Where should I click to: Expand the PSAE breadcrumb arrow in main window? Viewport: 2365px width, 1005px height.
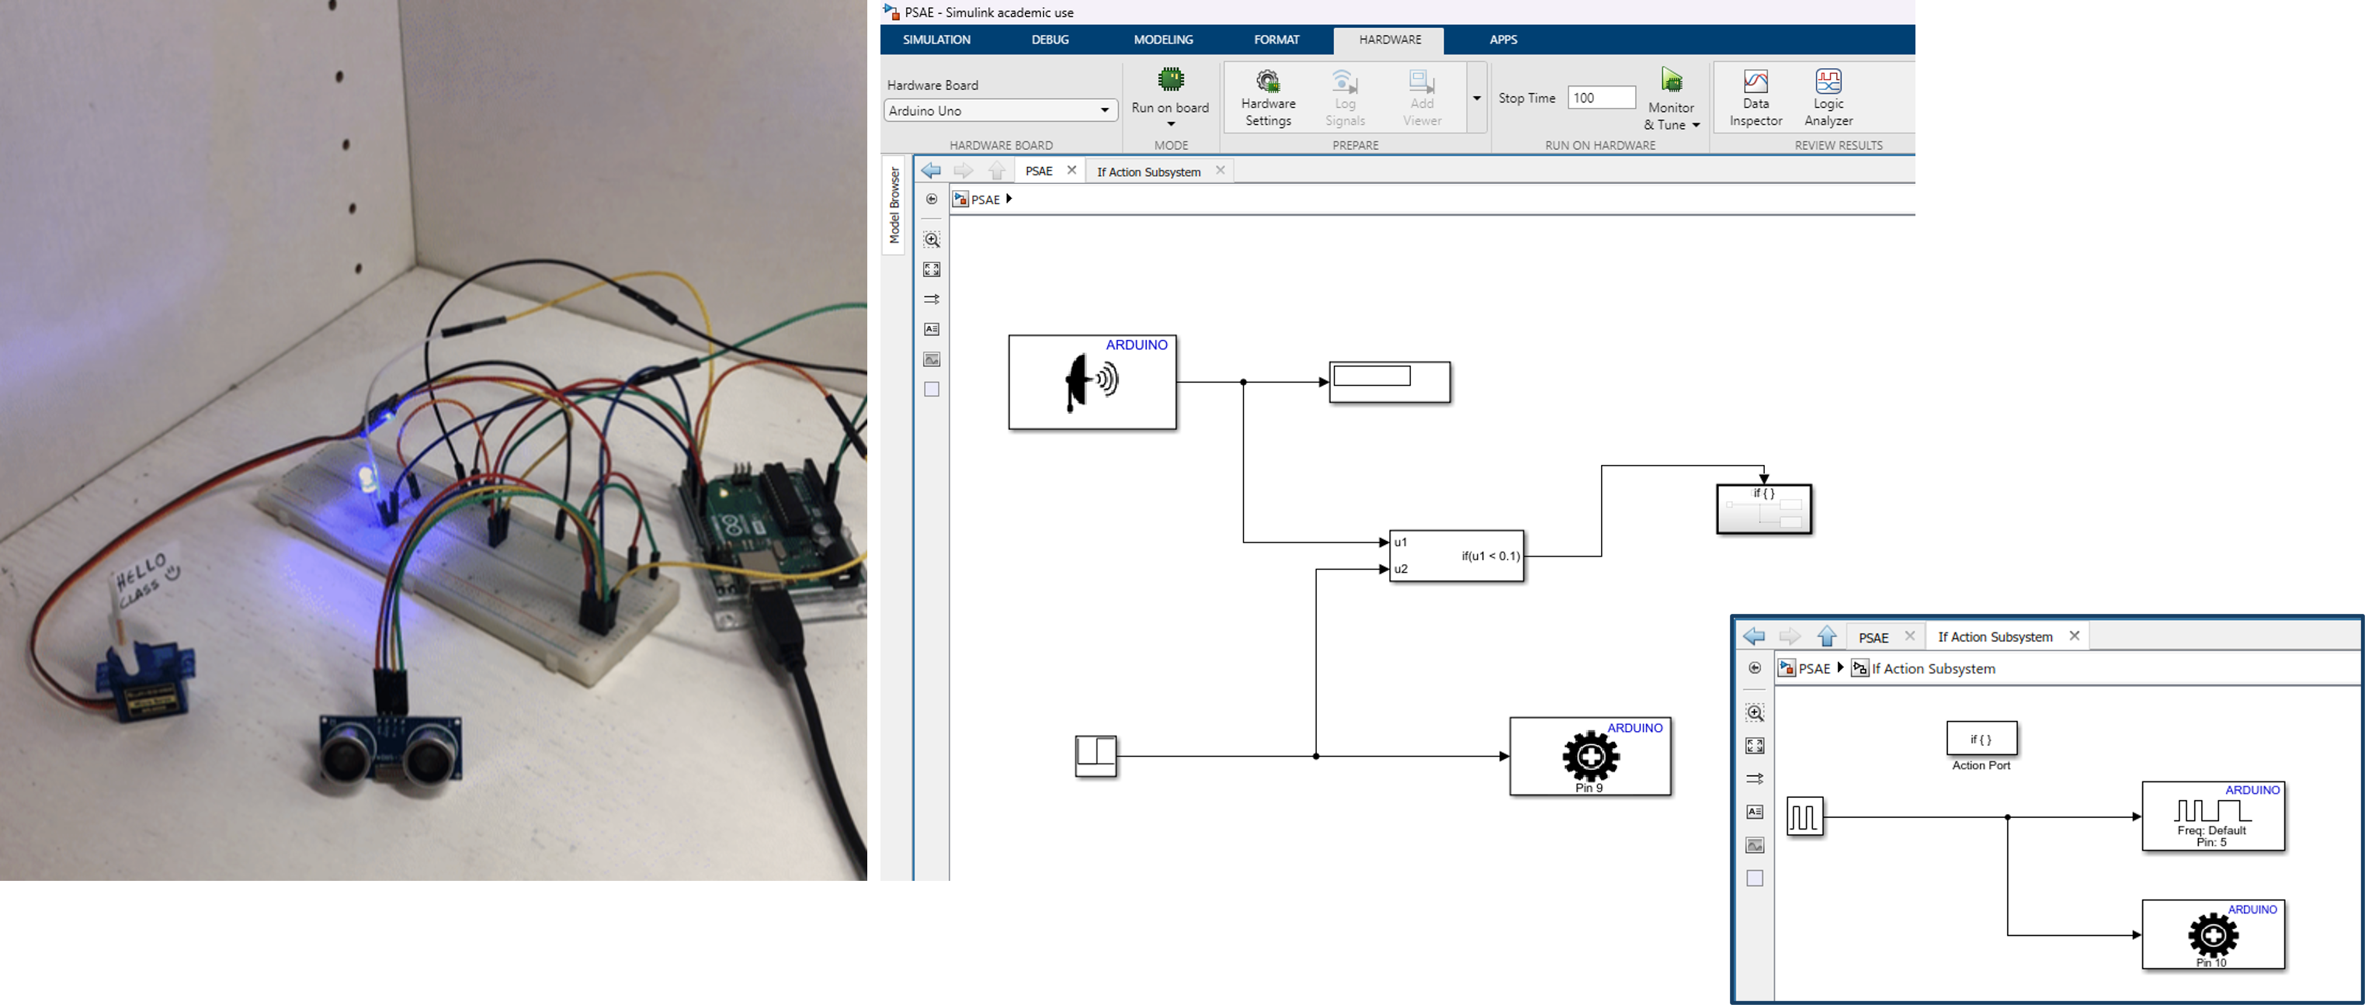tap(1009, 198)
